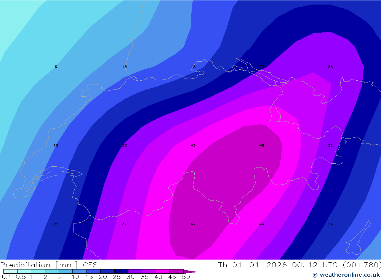381x279 pixels.
Task: Select the 32 precipitation value label
Action: 330,145
